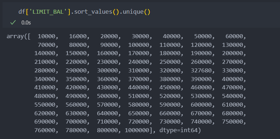Screen dimensions: 280x139
Task: Select the value 100000 in the output
Action: pyautogui.click(x=139, y=45)
